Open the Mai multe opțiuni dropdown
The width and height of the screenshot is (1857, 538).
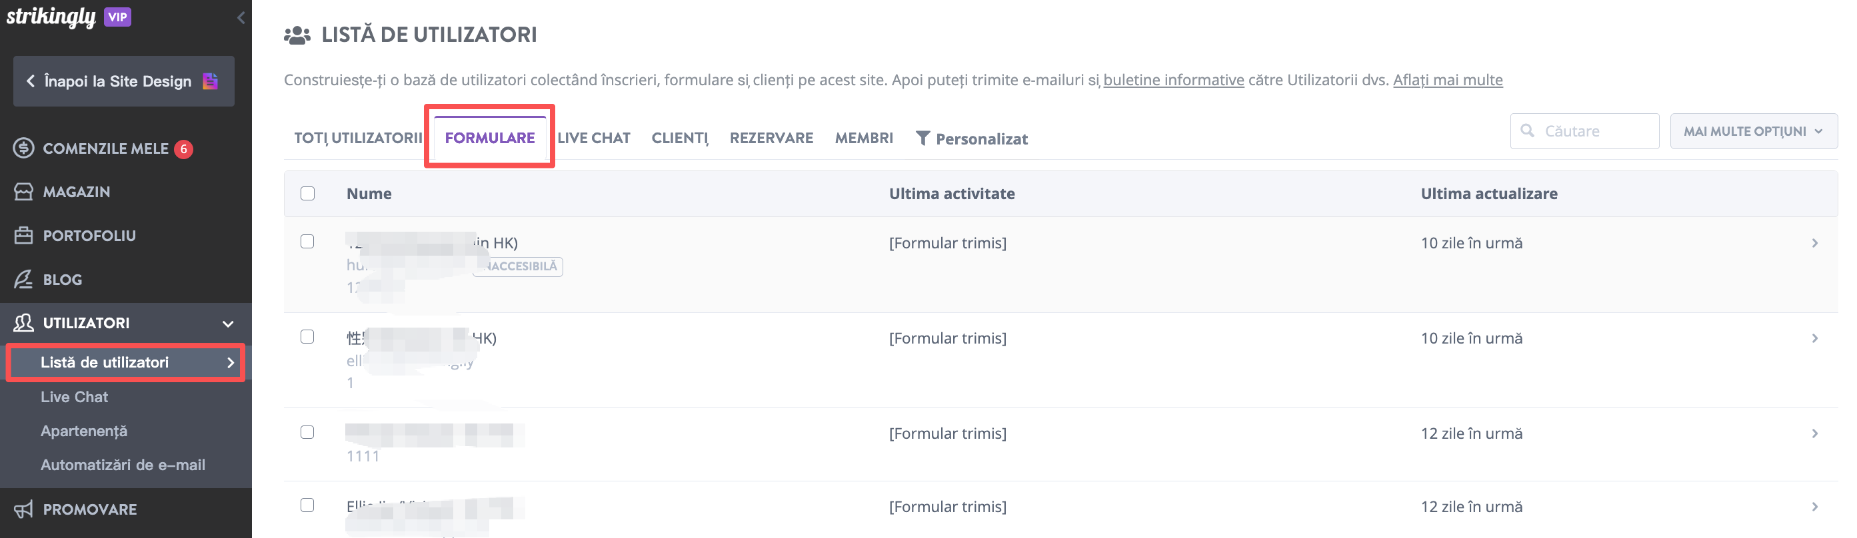click(x=1753, y=131)
